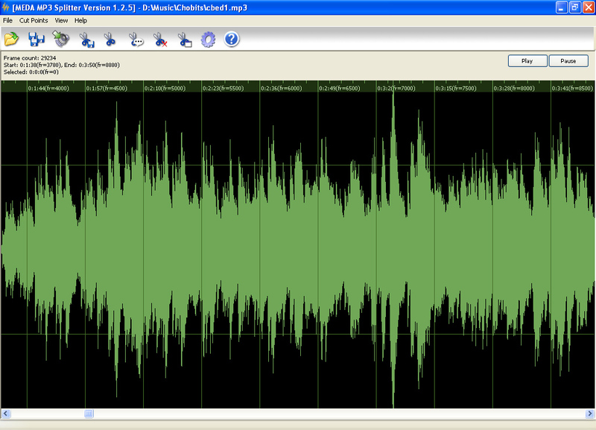Click timeline marker 0:1:57(fr=4500)
The image size is (596, 430).
pos(107,88)
